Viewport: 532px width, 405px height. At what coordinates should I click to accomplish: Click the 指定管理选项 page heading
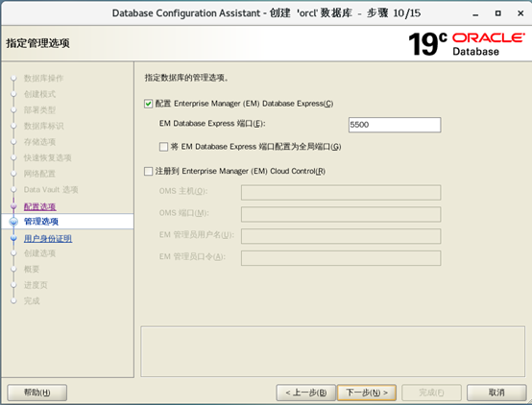[37, 43]
